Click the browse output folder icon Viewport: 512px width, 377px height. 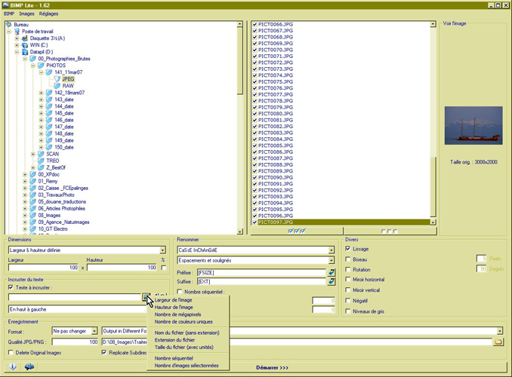point(498,342)
